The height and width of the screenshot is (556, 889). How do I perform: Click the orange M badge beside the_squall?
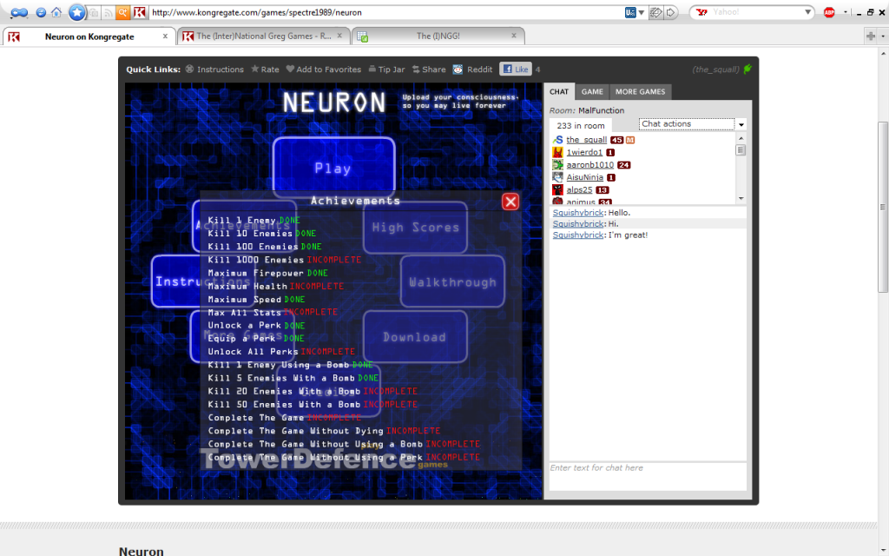pos(630,140)
